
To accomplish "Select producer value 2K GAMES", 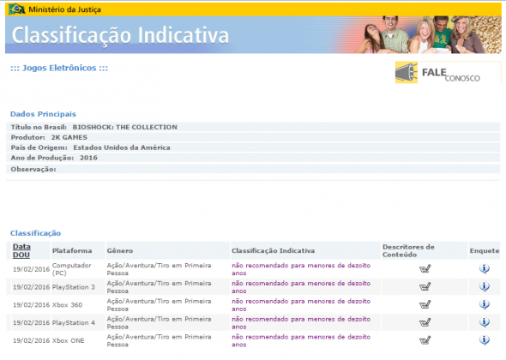I will (x=69, y=137).
